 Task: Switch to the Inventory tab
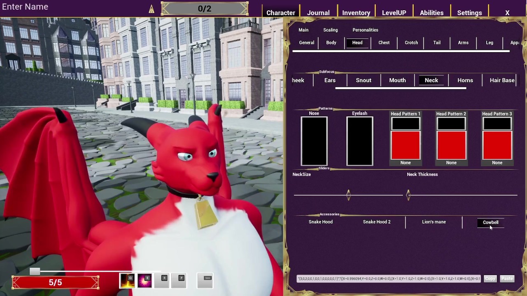356,13
